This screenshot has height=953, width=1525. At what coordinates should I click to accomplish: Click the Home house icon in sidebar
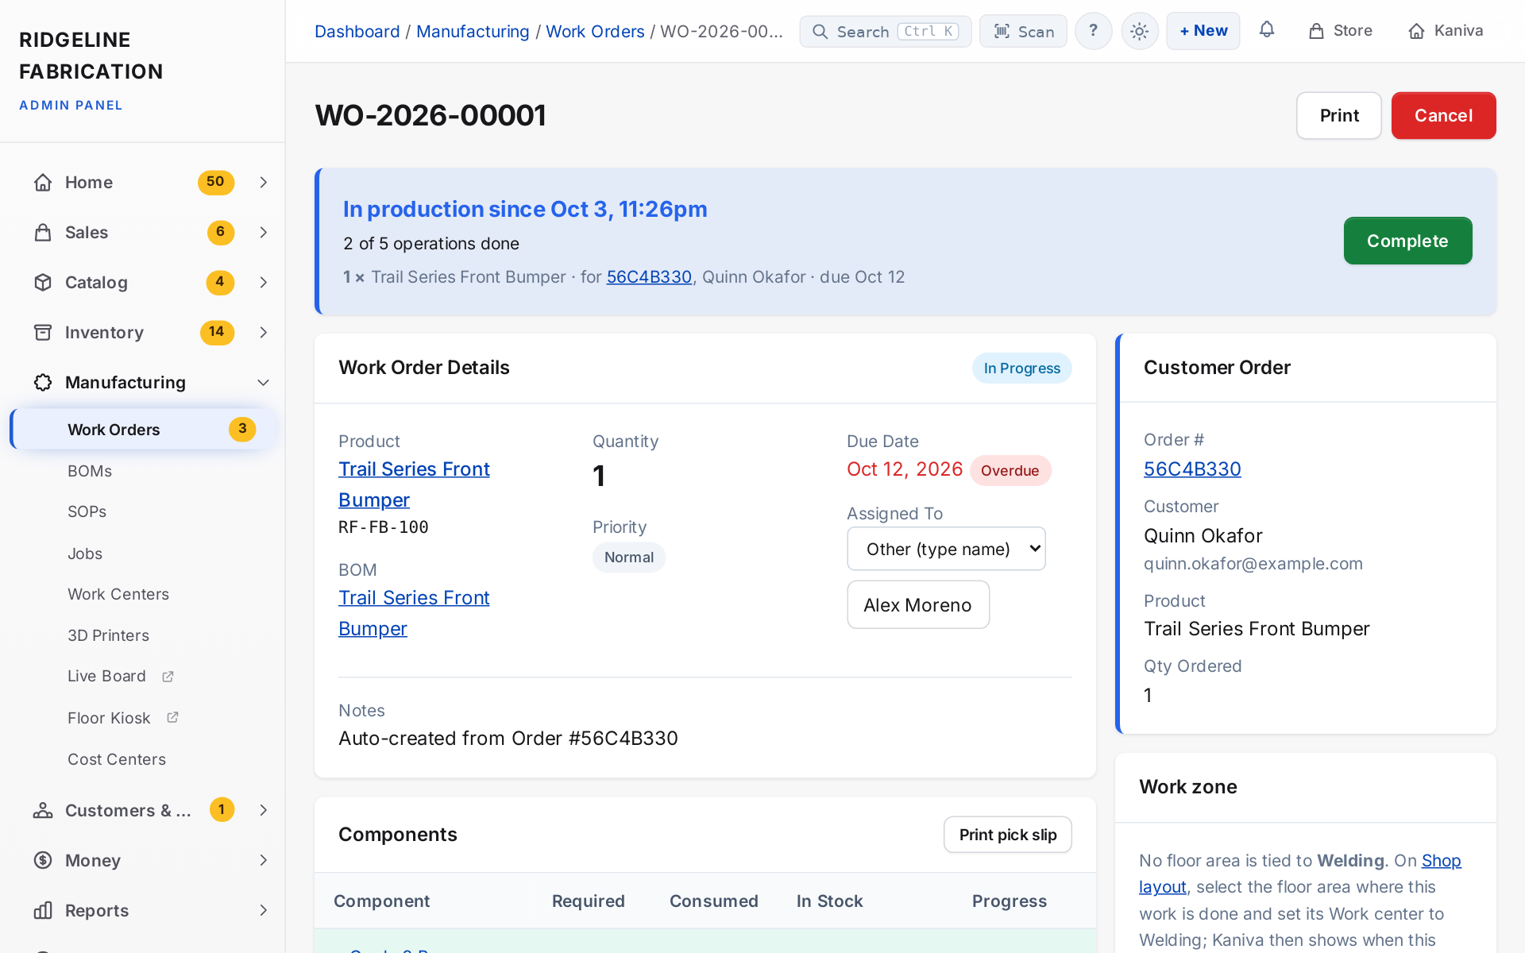click(43, 183)
